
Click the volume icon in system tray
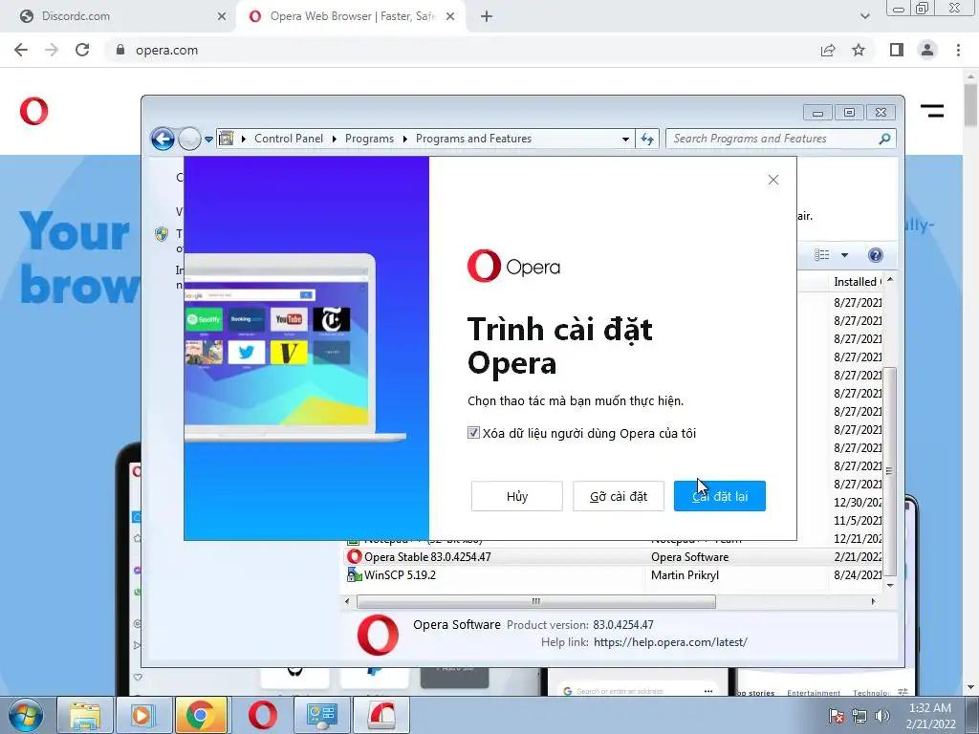[x=882, y=716]
